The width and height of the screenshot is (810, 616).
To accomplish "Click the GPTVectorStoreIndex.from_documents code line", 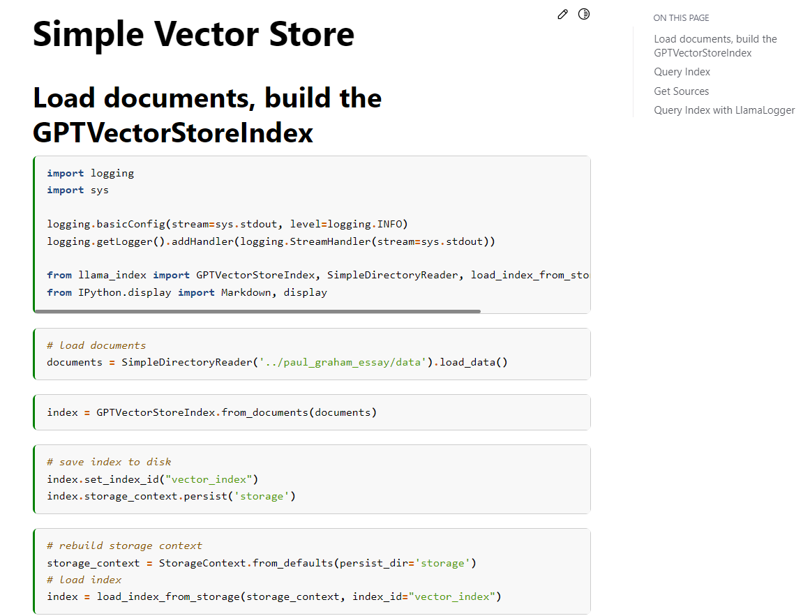I will (x=211, y=412).
